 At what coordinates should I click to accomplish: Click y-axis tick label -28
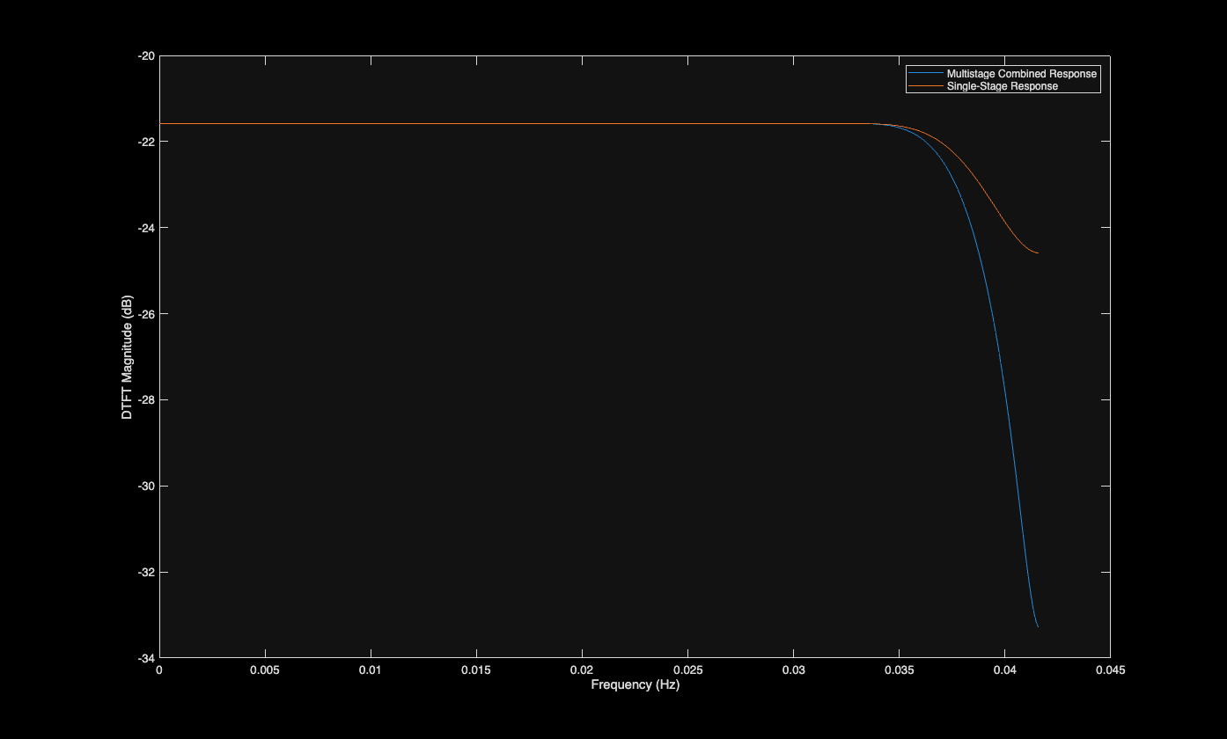tap(145, 400)
